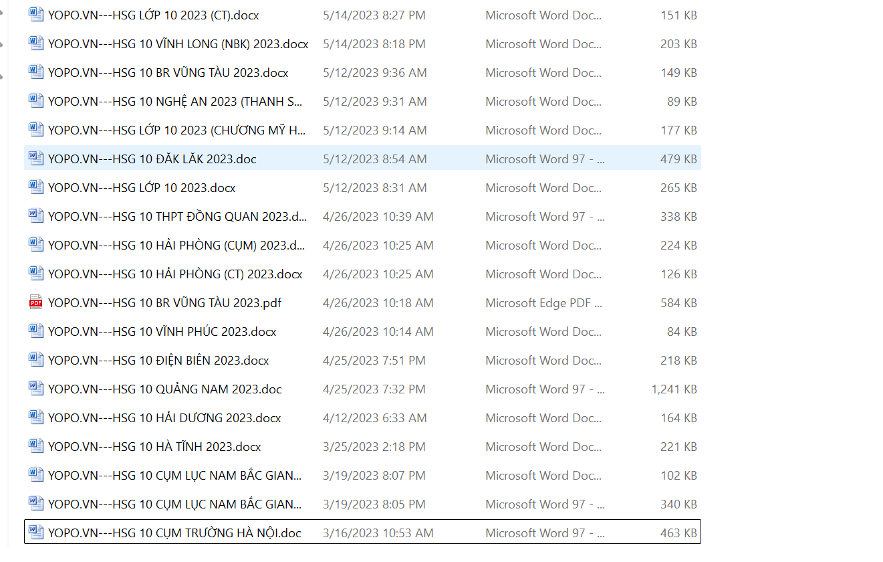This screenshot has width=883, height=562.
Task: Click the PDF icon for BR VŨNG TÀU 2023.pdf
Action: tap(36, 303)
